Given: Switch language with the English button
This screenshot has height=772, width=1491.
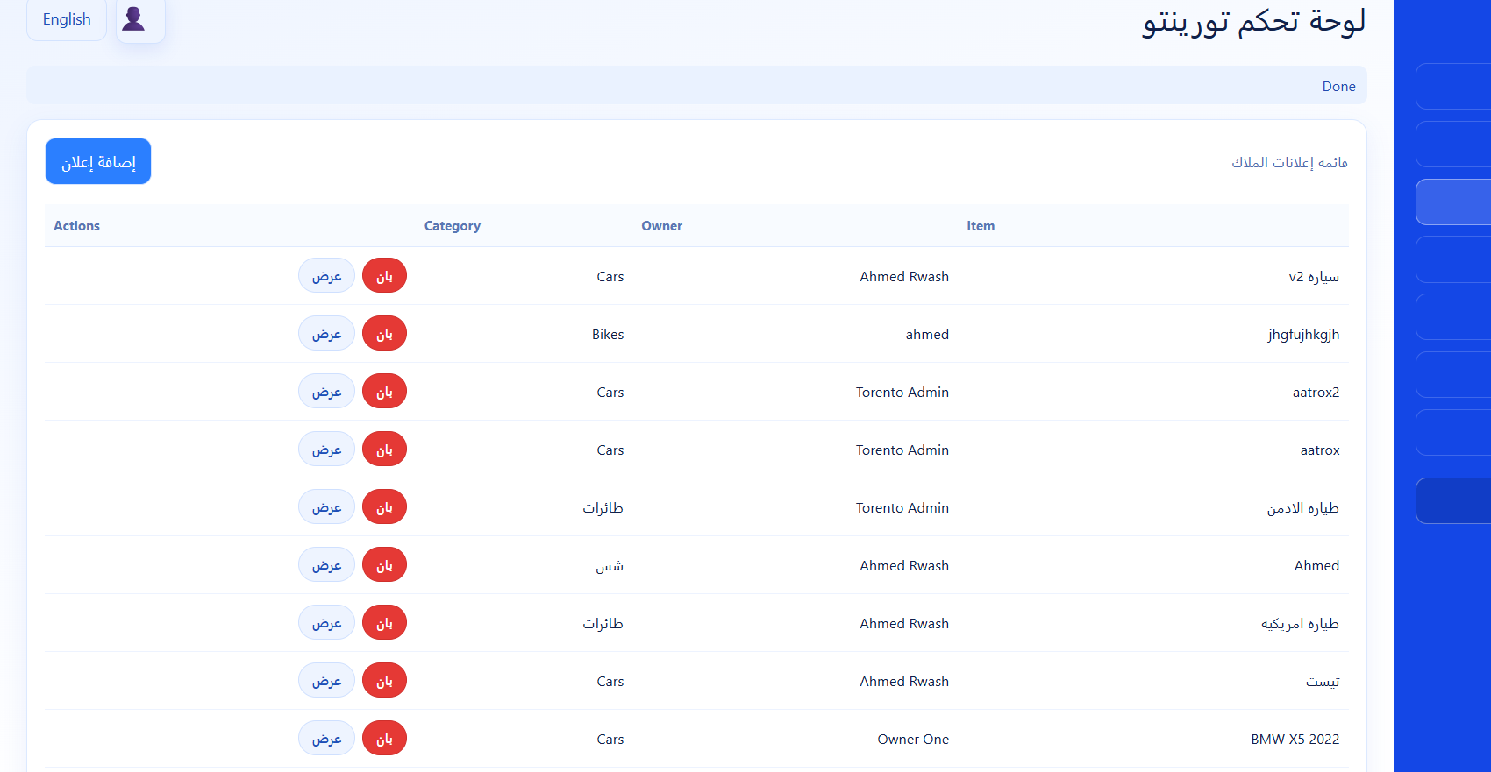Looking at the screenshot, I should click(x=67, y=19).
